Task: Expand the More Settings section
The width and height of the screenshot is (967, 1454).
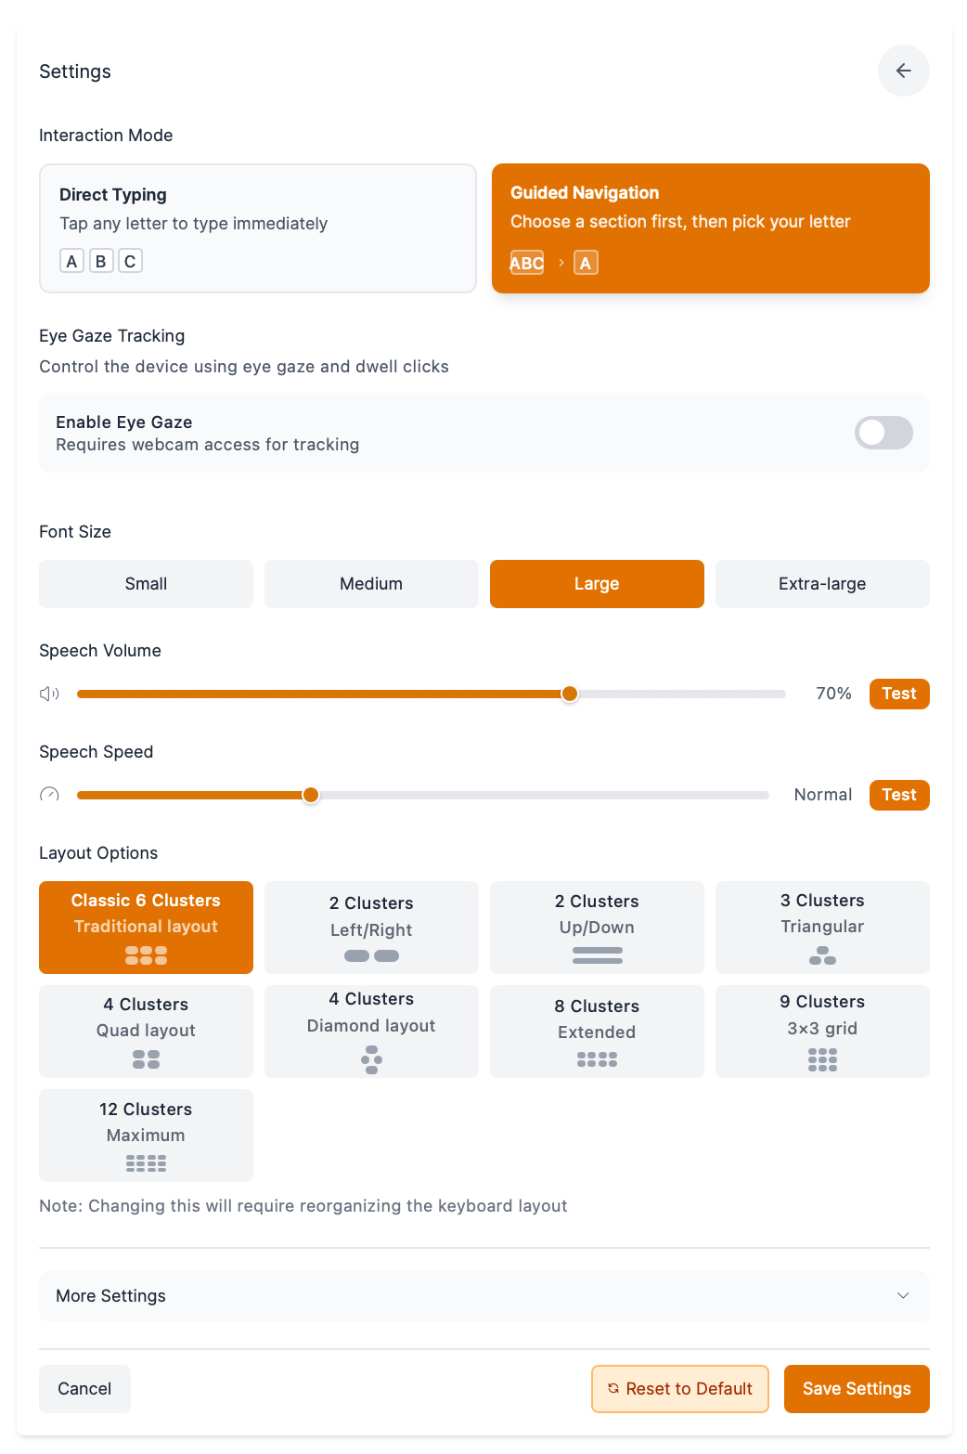Action: (x=483, y=1296)
